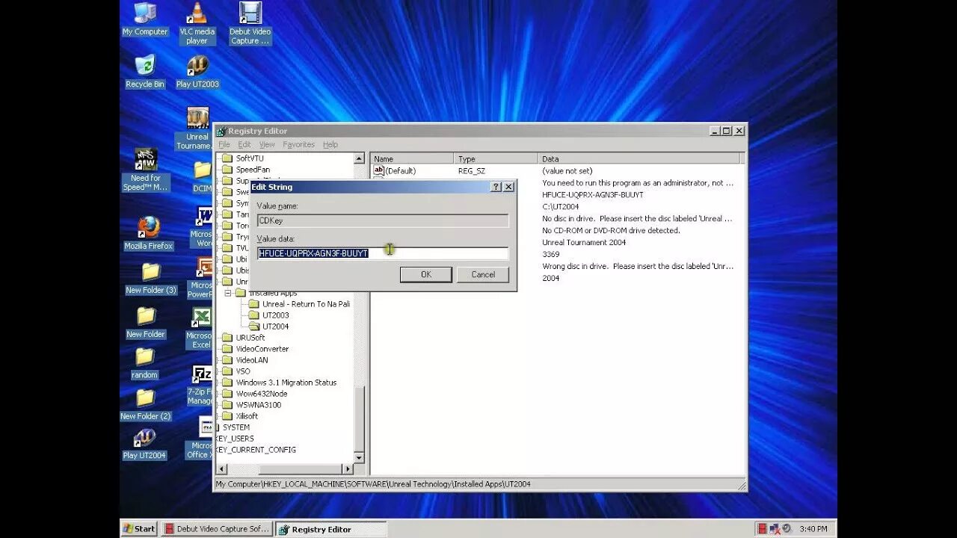Open the Help menu in Registry Editor
Image resolution: width=957 pixels, height=538 pixels.
point(330,144)
